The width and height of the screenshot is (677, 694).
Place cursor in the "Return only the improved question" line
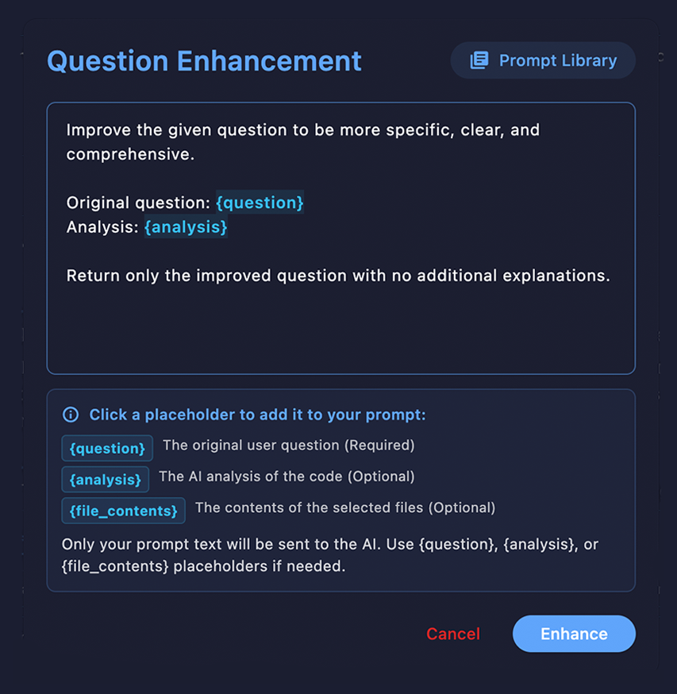pyautogui.click(x=337, y=276)
